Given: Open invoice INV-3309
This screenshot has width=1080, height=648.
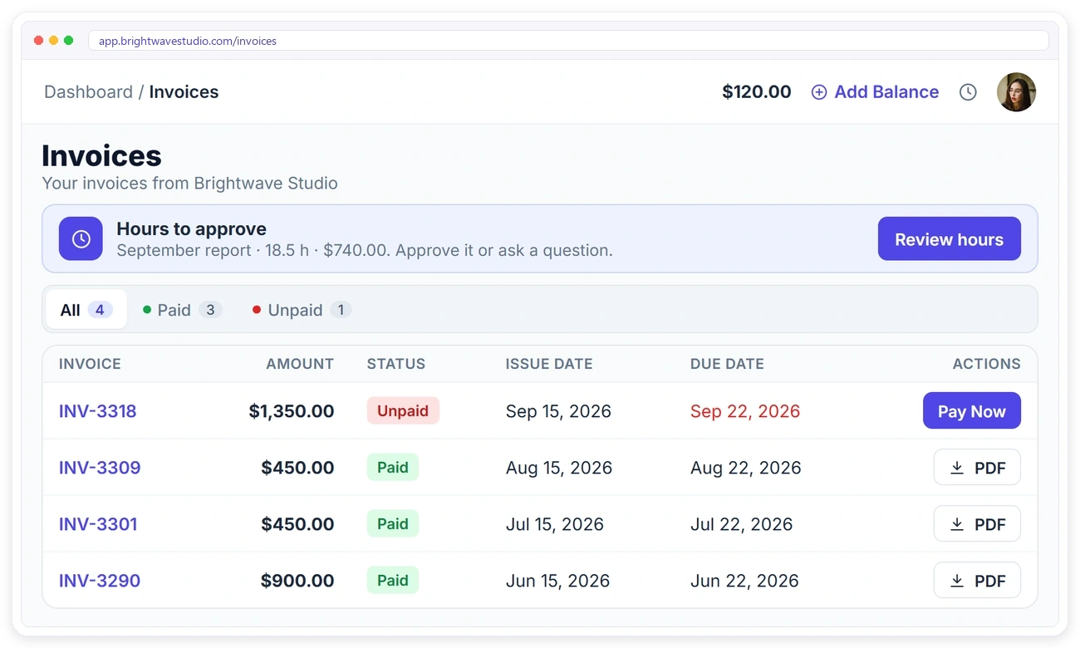Looking at the screenshot, I should pyautogui.click(x=100, y=468).
